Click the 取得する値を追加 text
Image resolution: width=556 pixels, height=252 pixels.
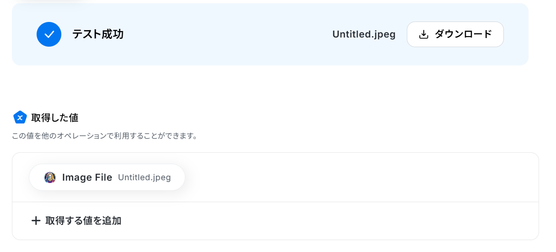tap(83, 221)
